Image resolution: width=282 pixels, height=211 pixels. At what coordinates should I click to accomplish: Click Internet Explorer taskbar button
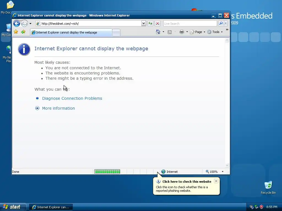[x=51, y=207]
